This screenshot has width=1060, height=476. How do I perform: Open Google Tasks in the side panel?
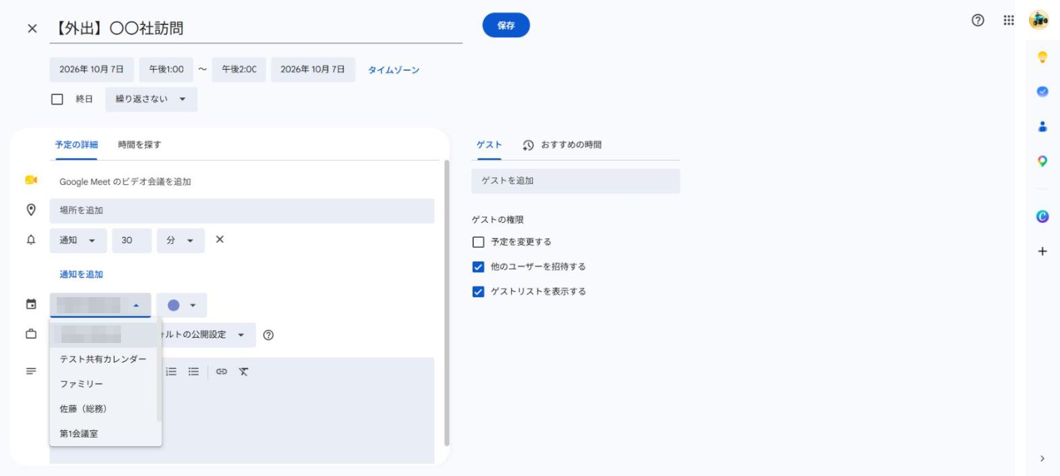1042,91
